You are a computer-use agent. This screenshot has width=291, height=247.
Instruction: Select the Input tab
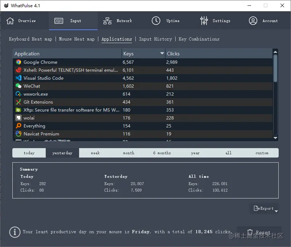point(73,21)
